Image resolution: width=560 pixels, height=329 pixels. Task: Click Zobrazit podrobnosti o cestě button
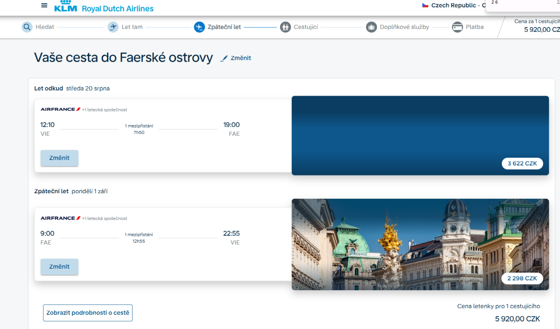(88, 313)
